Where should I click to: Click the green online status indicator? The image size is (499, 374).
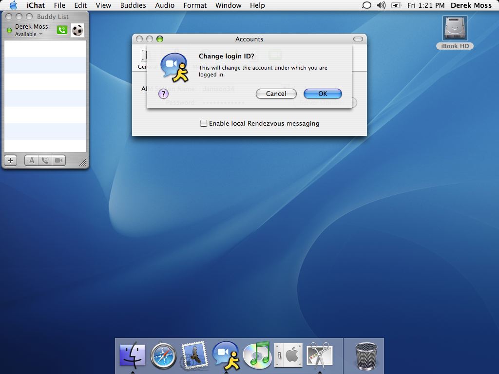point(9,30)
